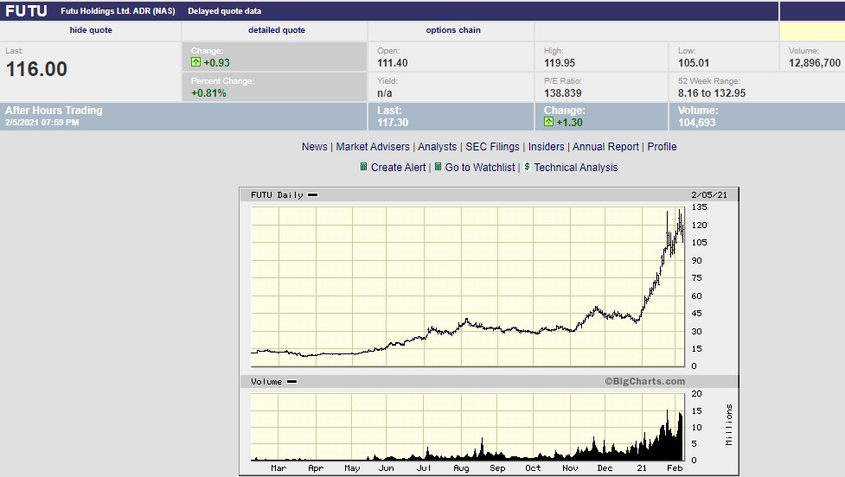Image resolution: width=845 pixels, height=477 pixels.
Task: Switch to the detailed quote tab
Action: (277, 30)
